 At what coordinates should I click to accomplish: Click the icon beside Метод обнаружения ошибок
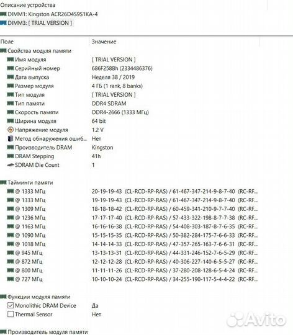pos(11,138)
